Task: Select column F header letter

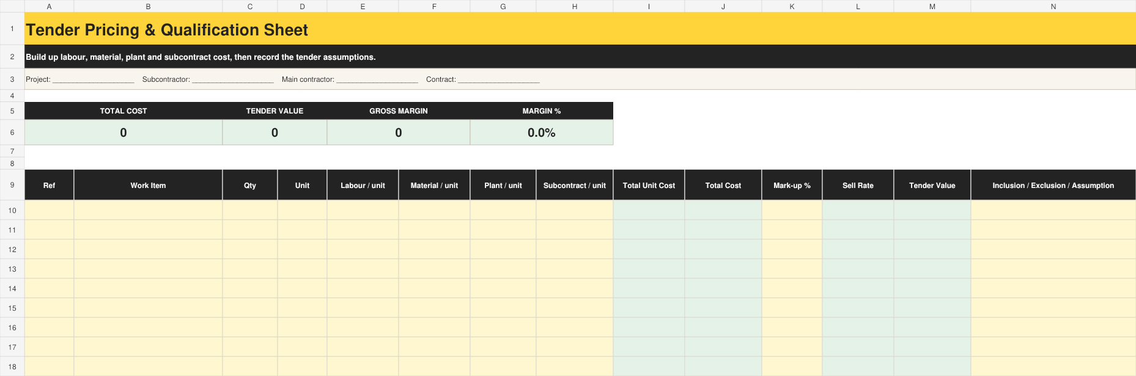Action: (x=434, y=6)
